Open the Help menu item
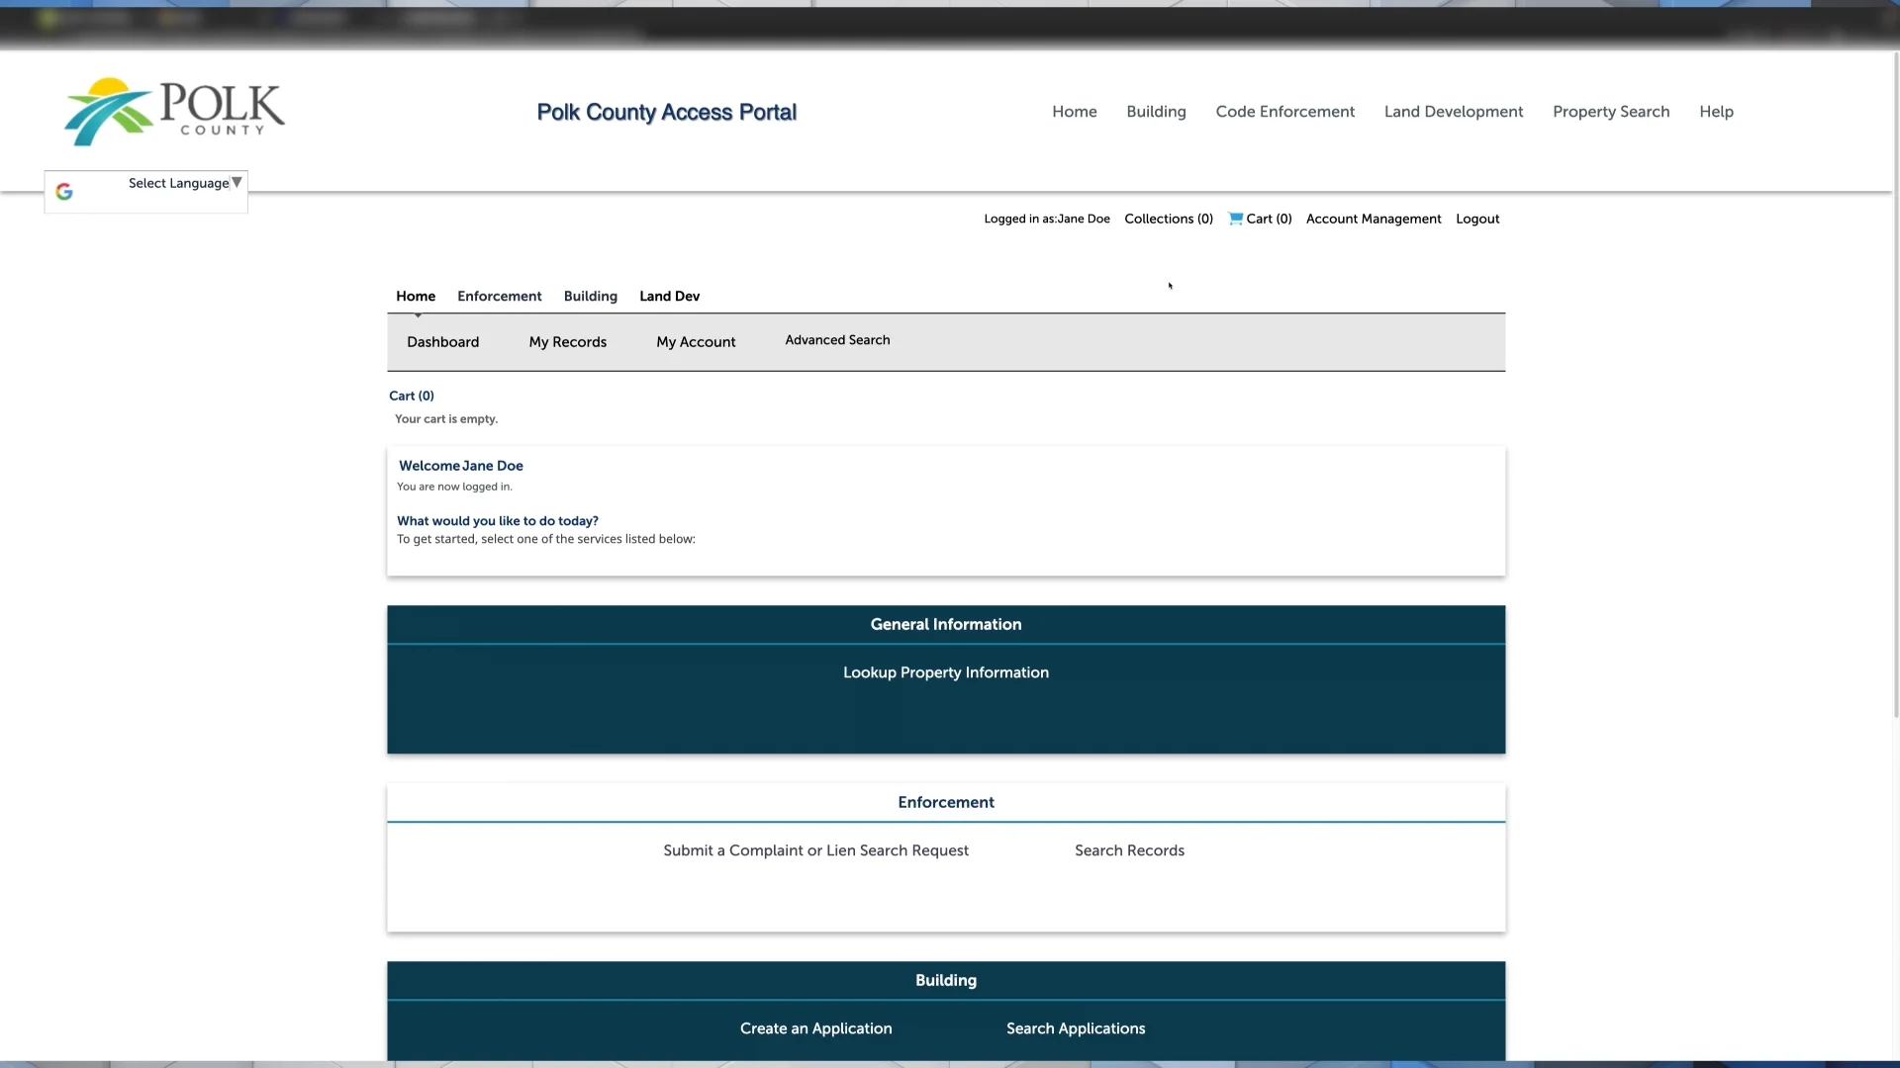The image size is (1900, 1068). point(1716,112)
